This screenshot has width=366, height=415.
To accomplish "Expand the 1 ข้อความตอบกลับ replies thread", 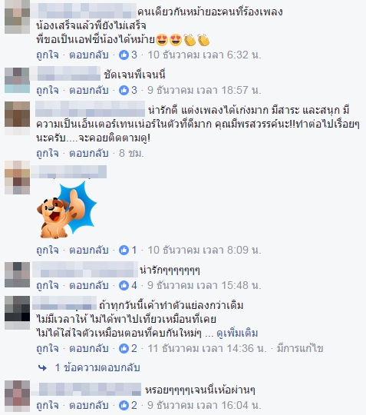I will click(97, 367).
